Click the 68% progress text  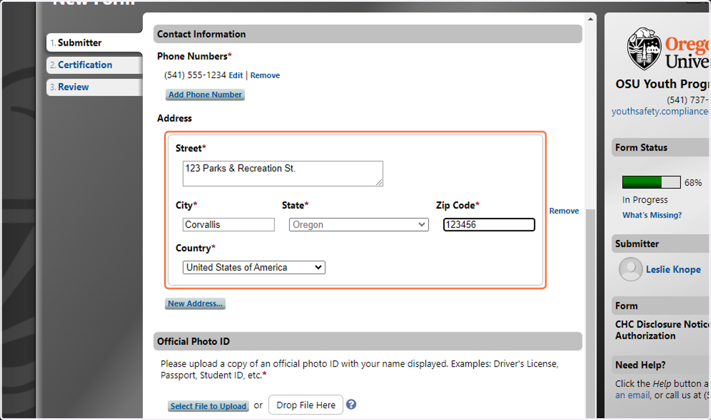(693, 182)
